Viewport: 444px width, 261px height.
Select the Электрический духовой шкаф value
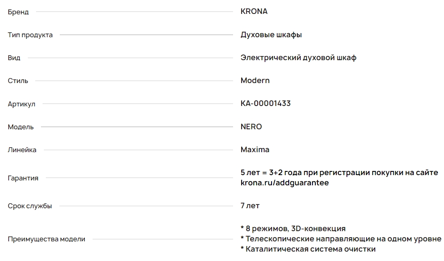click(299, 58)
